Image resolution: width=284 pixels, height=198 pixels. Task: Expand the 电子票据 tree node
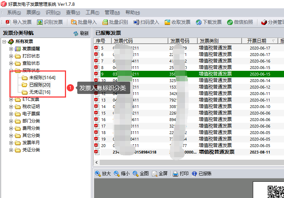[x=11, y=114]
